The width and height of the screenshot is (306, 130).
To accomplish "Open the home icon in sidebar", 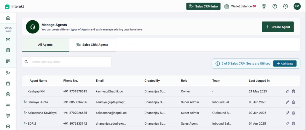I will click(8, 18).
